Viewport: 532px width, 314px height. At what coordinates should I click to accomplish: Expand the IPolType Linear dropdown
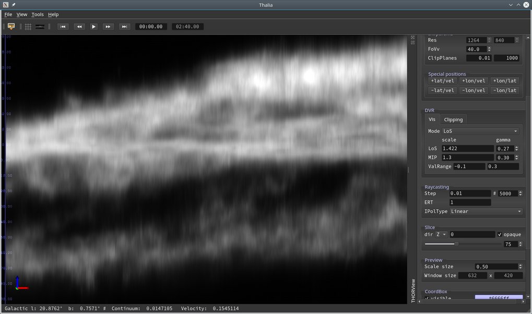click(486, 212)
